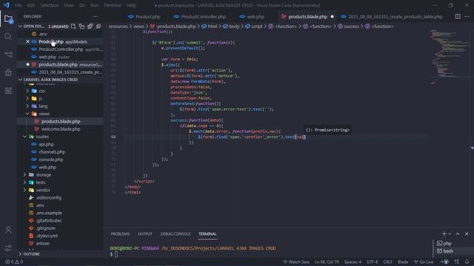This screenshot has height=266, width=474.
Task: Open the Terminal menu
Action: tap(113, 5)
